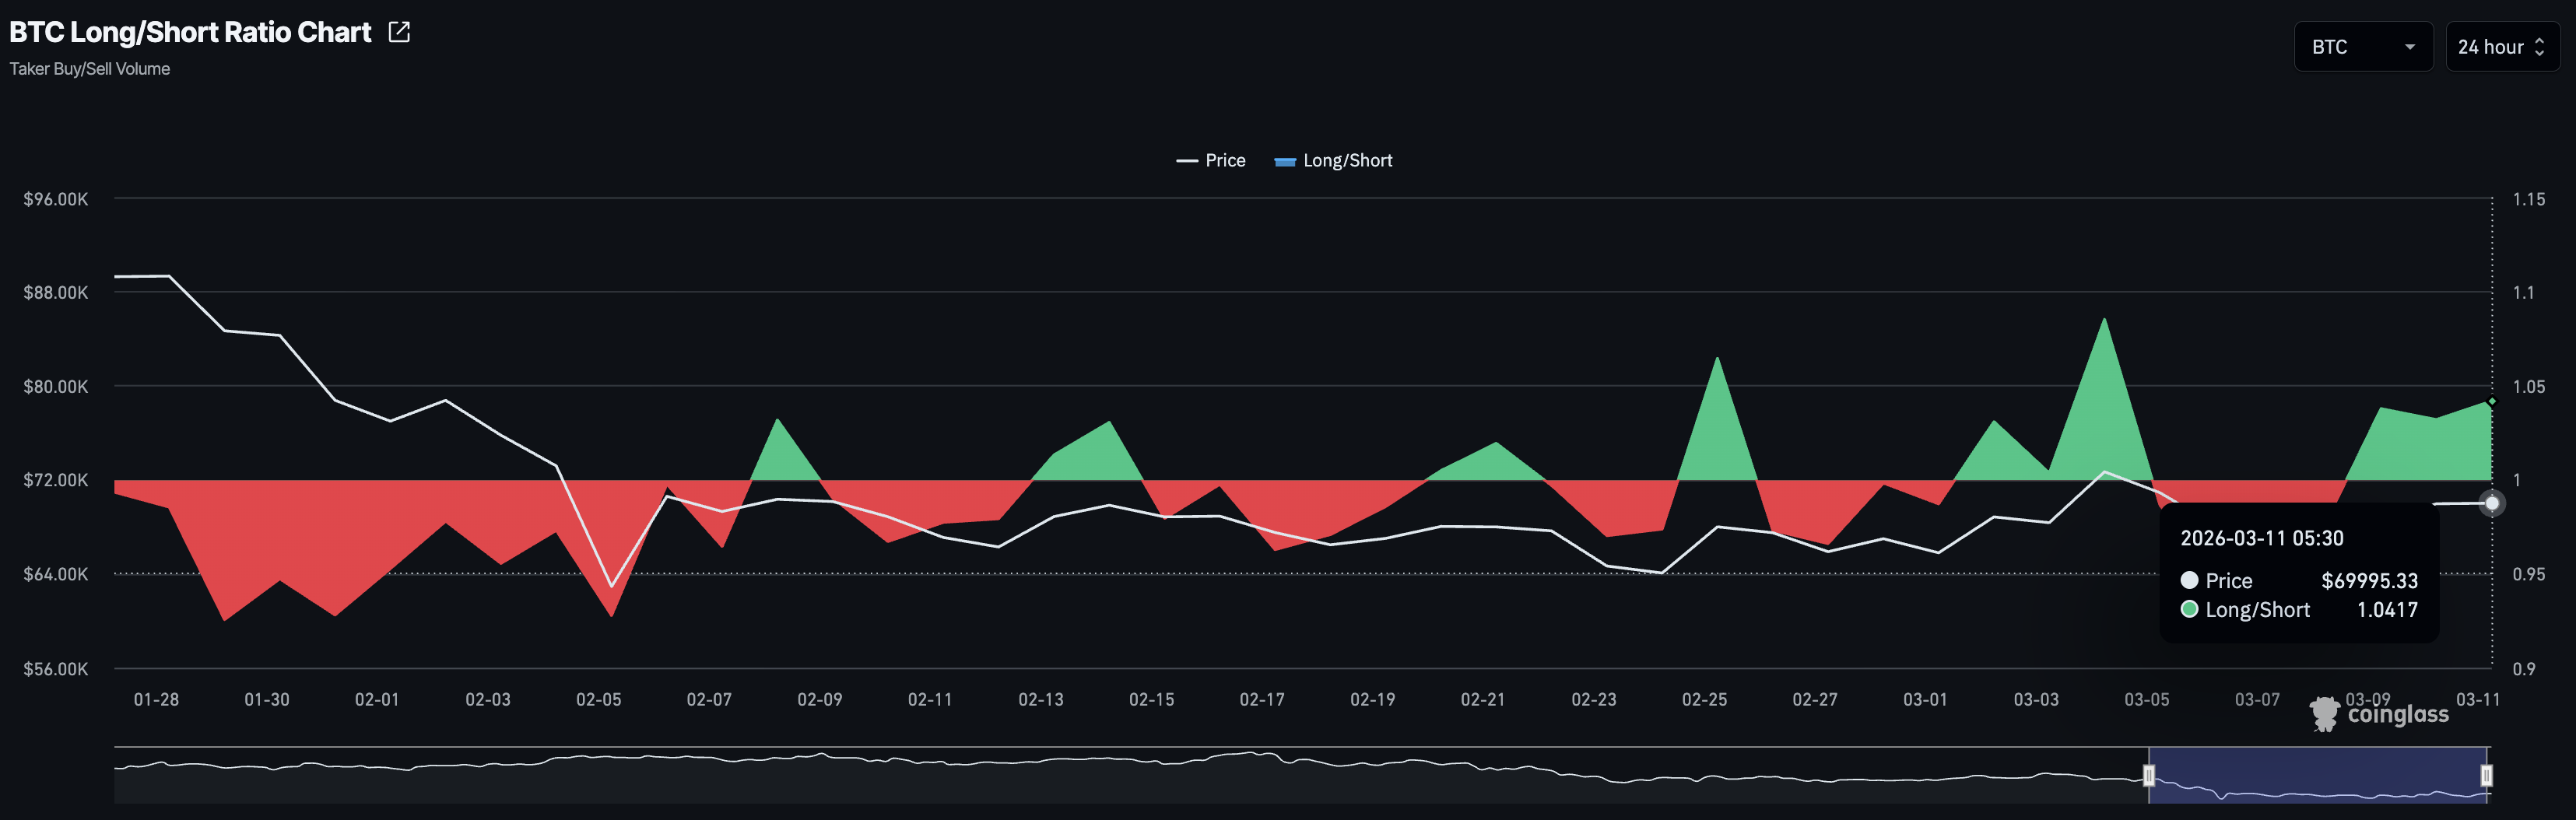Click the white Price dot in tooltip

(2189, 580)
